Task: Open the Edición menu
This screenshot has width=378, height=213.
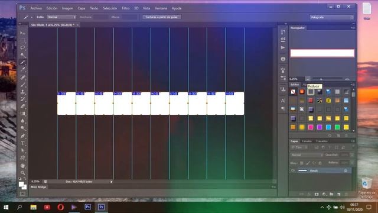Action: click(52, 8)
